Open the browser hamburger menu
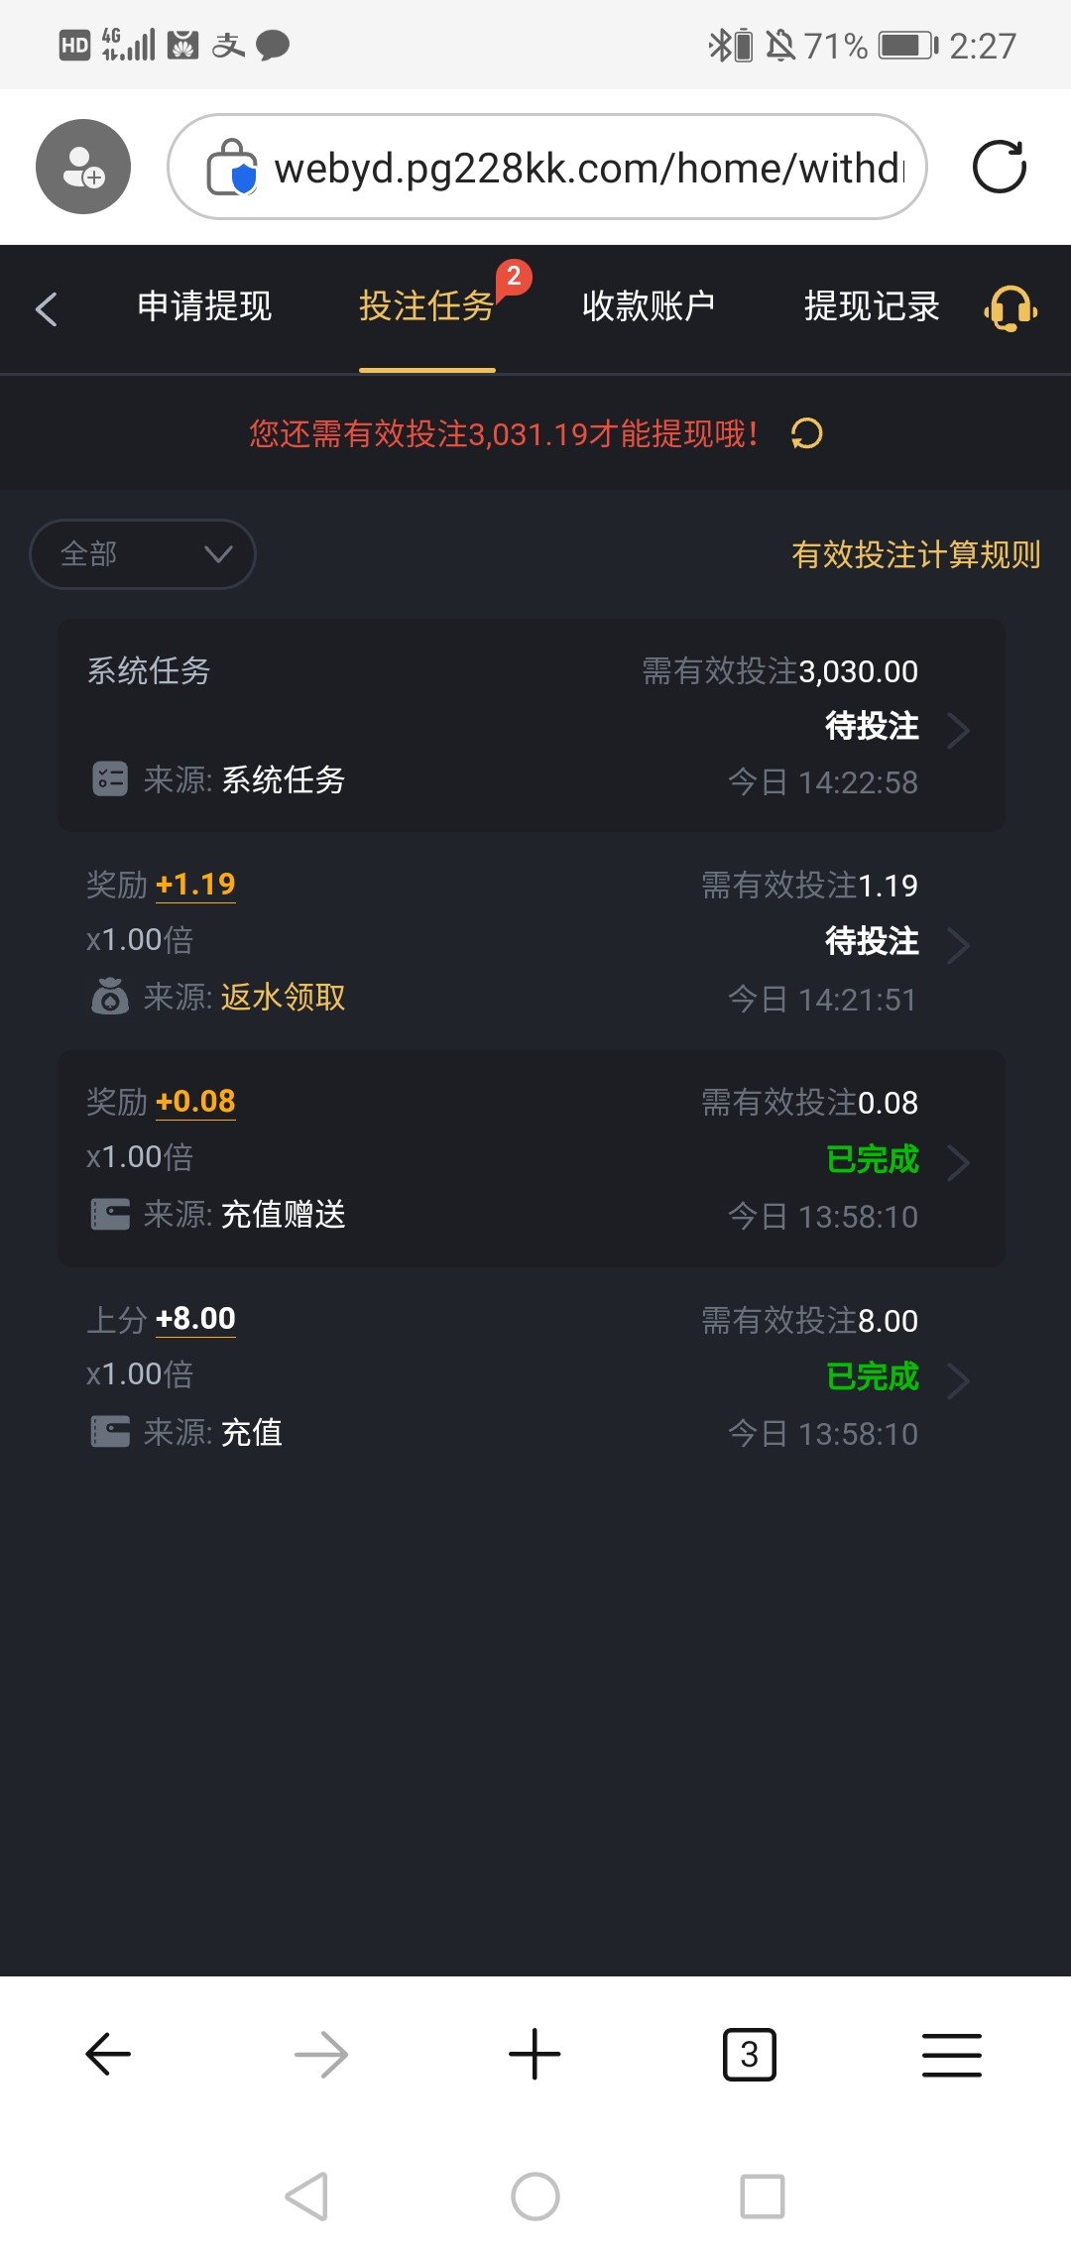 pos(951,2054)
